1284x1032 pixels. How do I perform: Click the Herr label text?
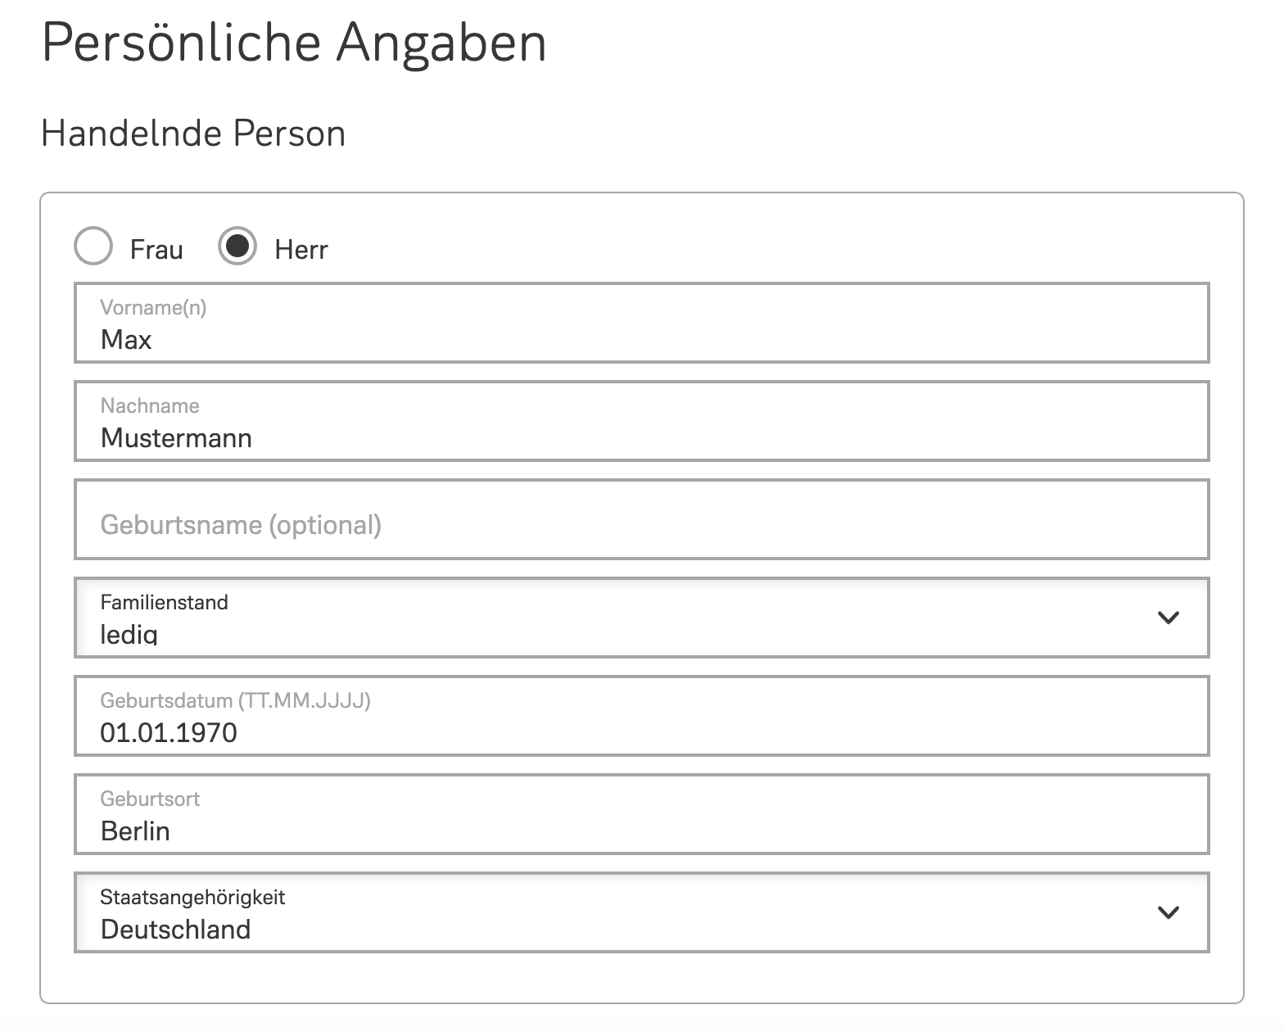pos(301,250)
